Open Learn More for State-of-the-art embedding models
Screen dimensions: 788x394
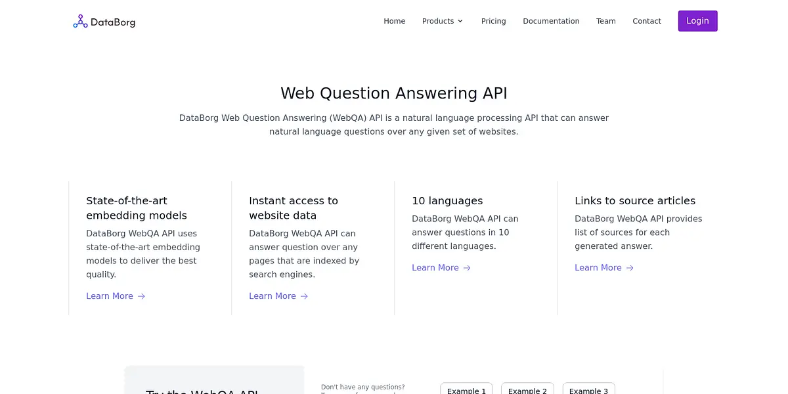[x=110, y=296]
